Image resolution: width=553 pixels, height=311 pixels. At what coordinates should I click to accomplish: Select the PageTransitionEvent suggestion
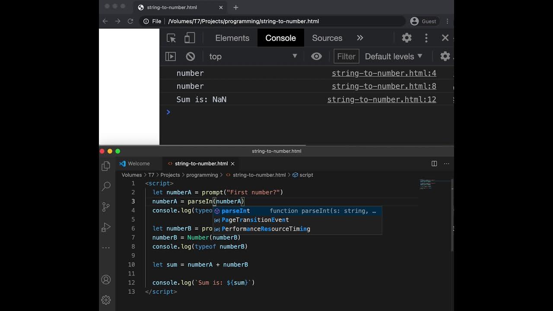click(297, 220)
